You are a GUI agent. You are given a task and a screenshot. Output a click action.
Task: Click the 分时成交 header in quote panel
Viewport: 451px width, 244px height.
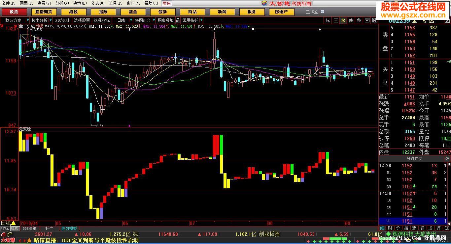(414, 159)
